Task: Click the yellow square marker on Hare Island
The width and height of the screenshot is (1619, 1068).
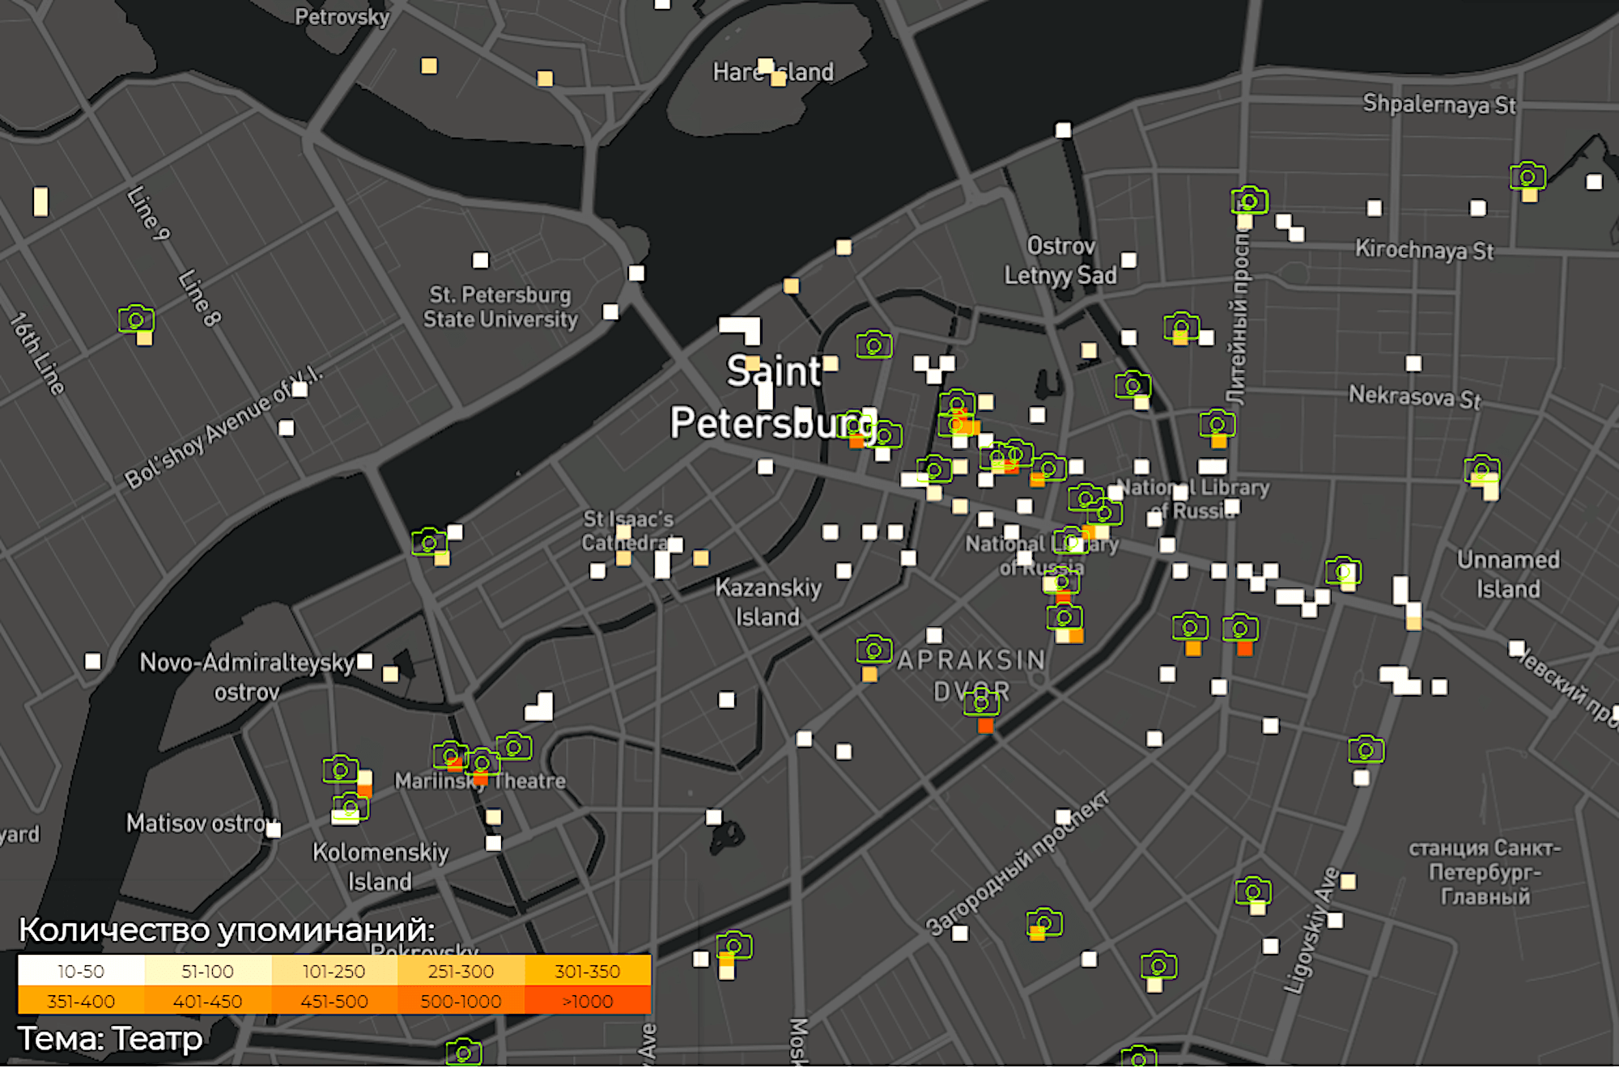Action: pyautogui.click(x=778, y=78)
